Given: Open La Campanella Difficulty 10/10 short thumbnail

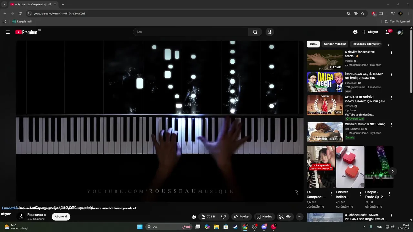Looking at the screenshot, I should click(x=321, y=167).
